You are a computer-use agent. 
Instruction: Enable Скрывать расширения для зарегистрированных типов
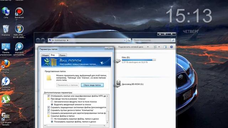[x=49, y=113]
